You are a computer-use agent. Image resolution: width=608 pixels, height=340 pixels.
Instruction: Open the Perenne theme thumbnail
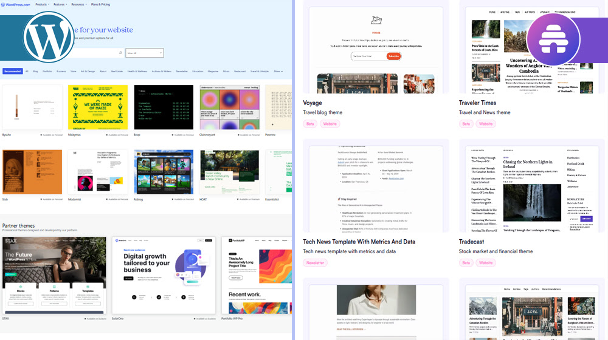[x=278, y=107]
